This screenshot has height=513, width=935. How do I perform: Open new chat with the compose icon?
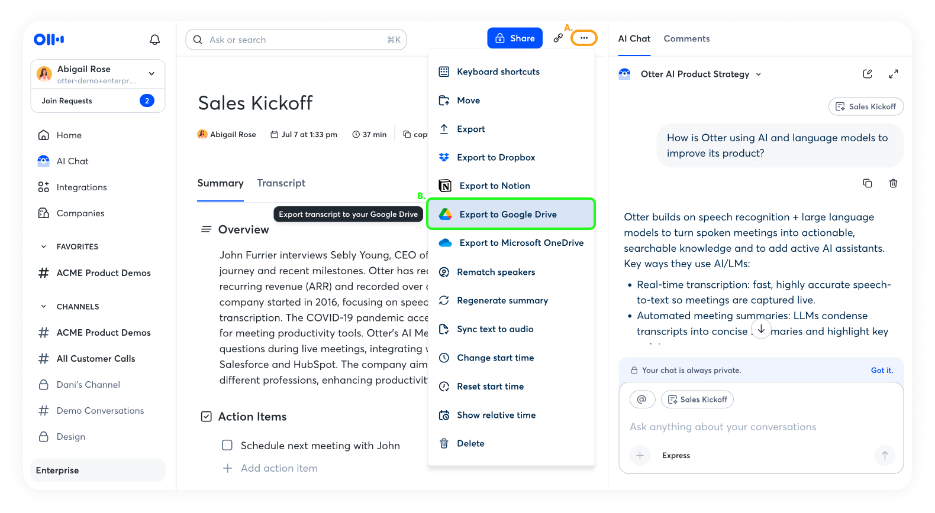point(868,74)
